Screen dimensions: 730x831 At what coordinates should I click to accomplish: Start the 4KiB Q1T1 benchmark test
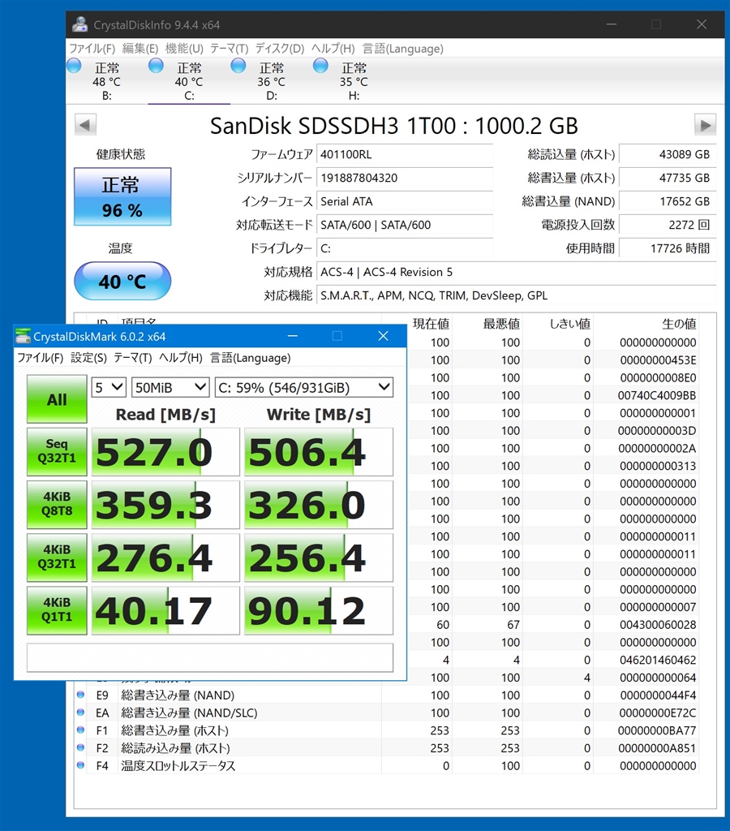[x=57, y=610]
